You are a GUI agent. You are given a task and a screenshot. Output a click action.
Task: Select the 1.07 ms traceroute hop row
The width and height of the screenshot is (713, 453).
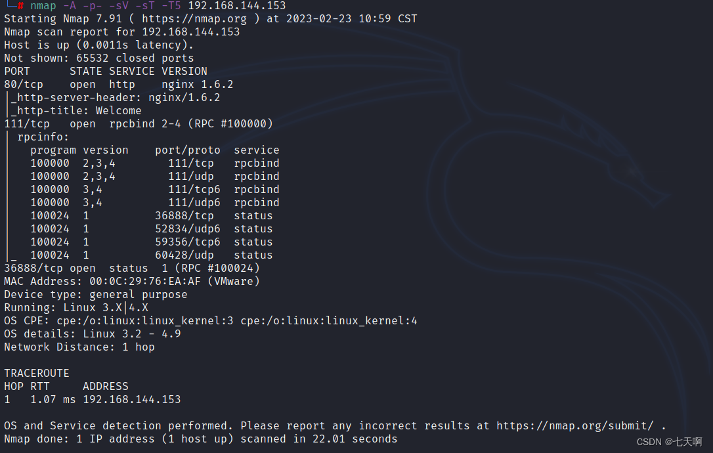[93, 400]
